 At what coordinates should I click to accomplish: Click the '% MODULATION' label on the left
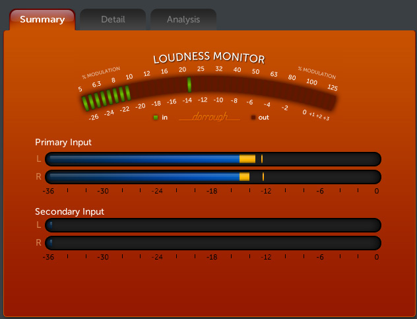101,73
